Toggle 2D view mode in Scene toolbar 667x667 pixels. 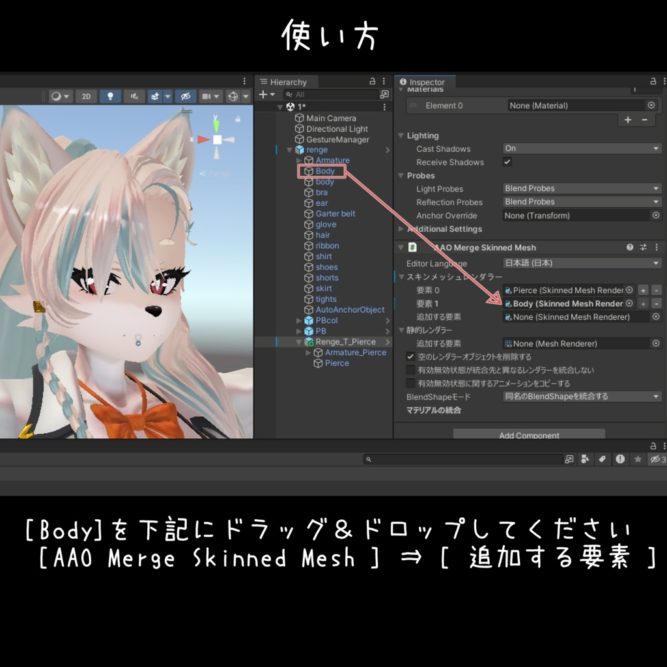coord(87,96)
